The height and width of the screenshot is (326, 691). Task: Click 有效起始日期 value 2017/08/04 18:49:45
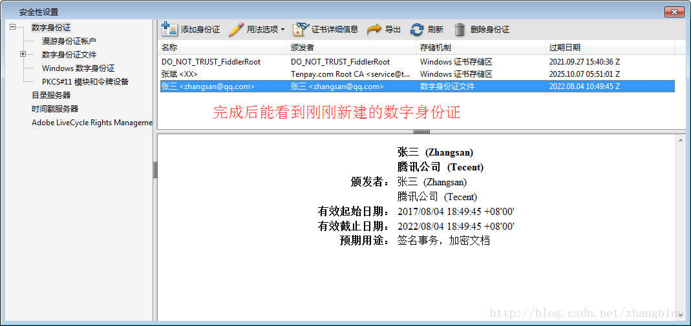456,212
